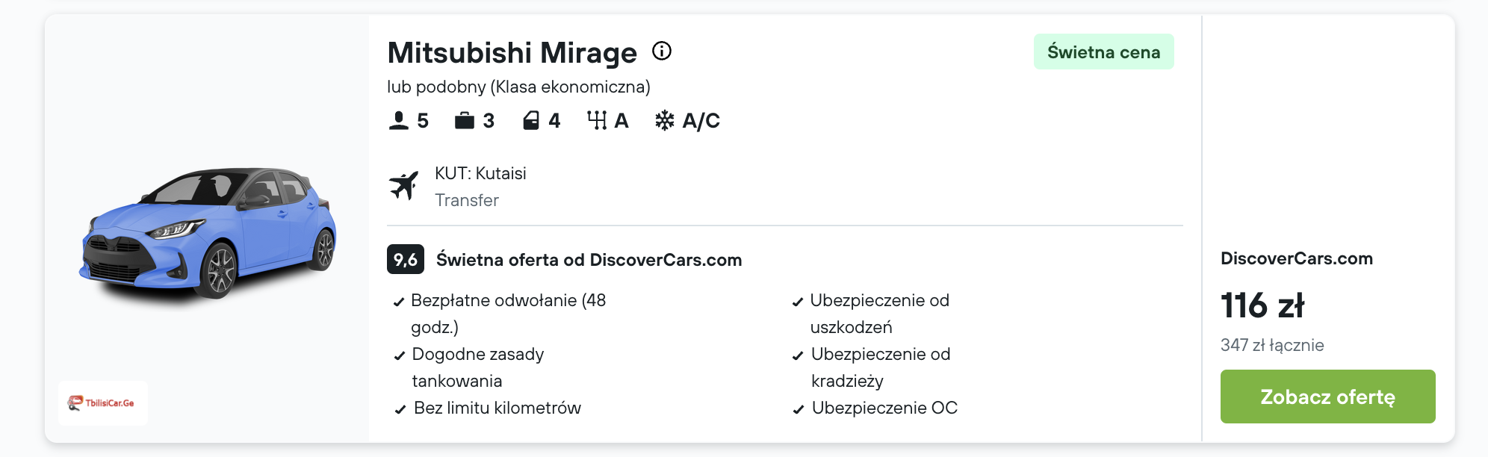Click the passenger seats person icon

[399, 120]
